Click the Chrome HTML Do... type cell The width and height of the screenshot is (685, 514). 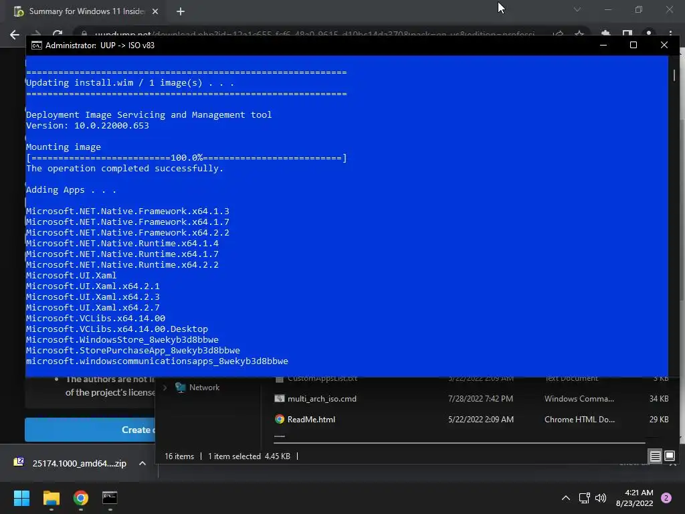(579, 420)
